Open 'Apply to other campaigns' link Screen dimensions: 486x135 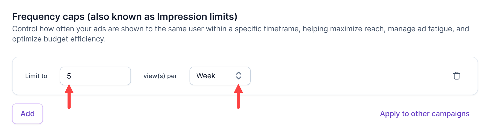pos(425,114)
